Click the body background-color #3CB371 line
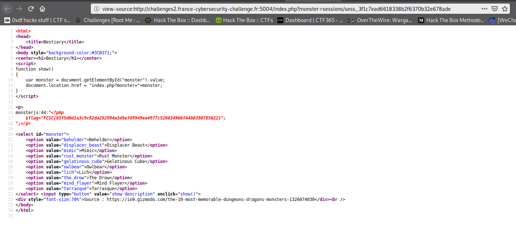The width and height of the screenshot is (516, 231). pyautogui.click(x=66, y=53)
